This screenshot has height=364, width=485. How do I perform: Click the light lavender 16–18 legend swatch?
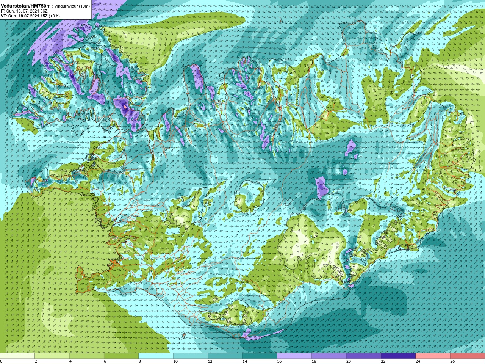pos(294,356)
